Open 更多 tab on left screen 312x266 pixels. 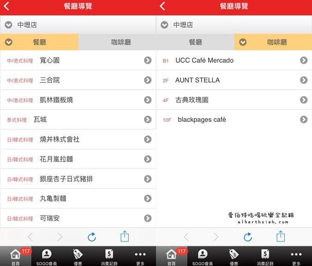(140, 256)
